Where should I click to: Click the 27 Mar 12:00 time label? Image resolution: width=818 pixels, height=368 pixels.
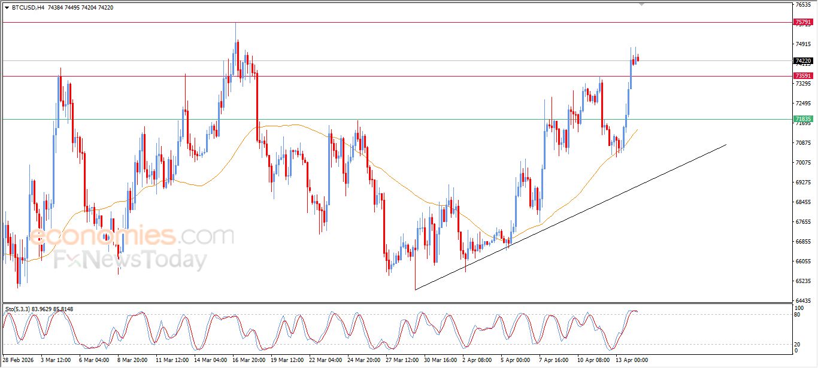(x=402, y=360)
